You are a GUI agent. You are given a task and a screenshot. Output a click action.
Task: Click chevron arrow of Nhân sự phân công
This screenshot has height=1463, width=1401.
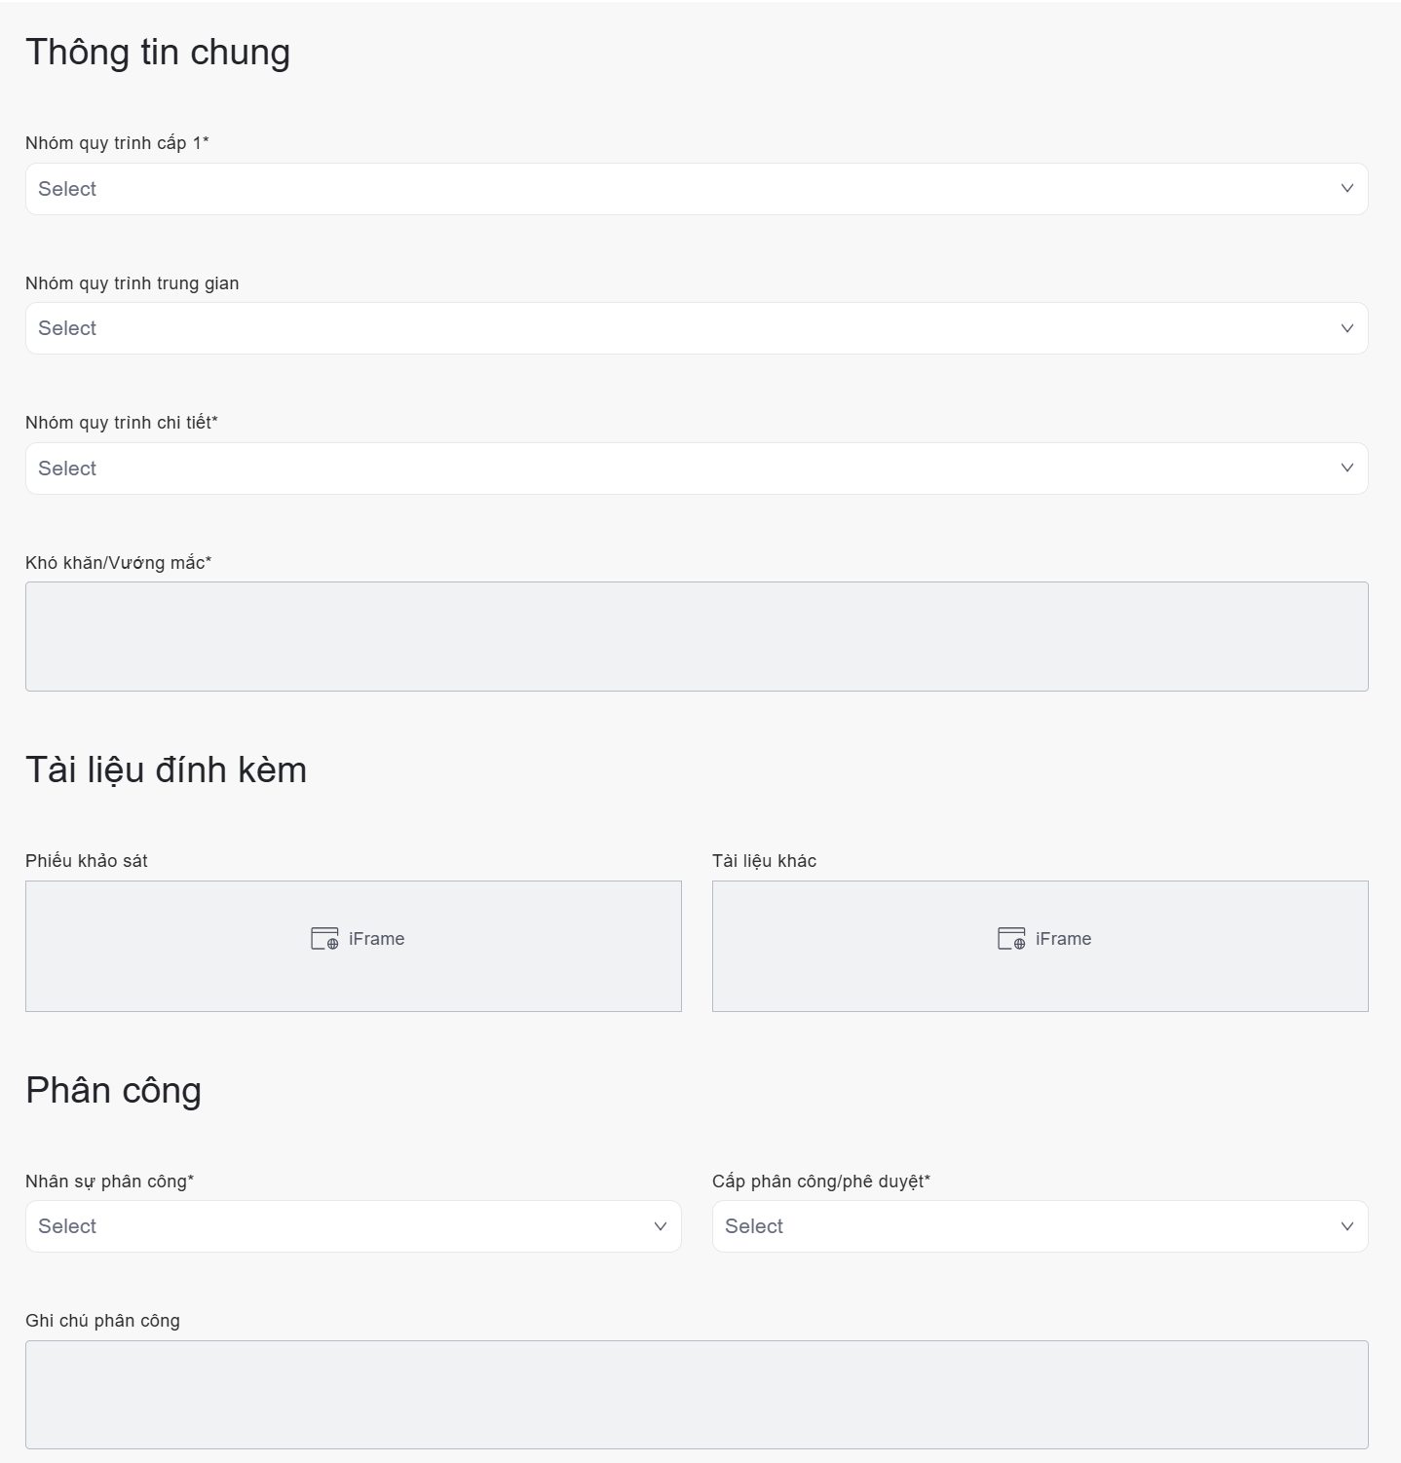660,1226
